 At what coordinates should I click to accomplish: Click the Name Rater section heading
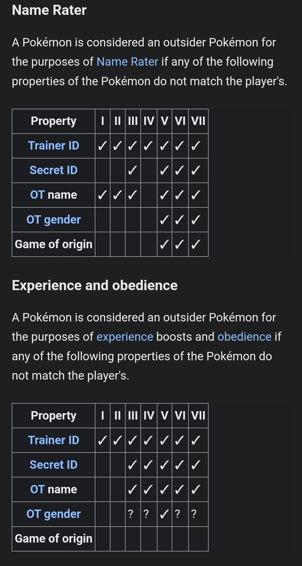coord(49,10)
